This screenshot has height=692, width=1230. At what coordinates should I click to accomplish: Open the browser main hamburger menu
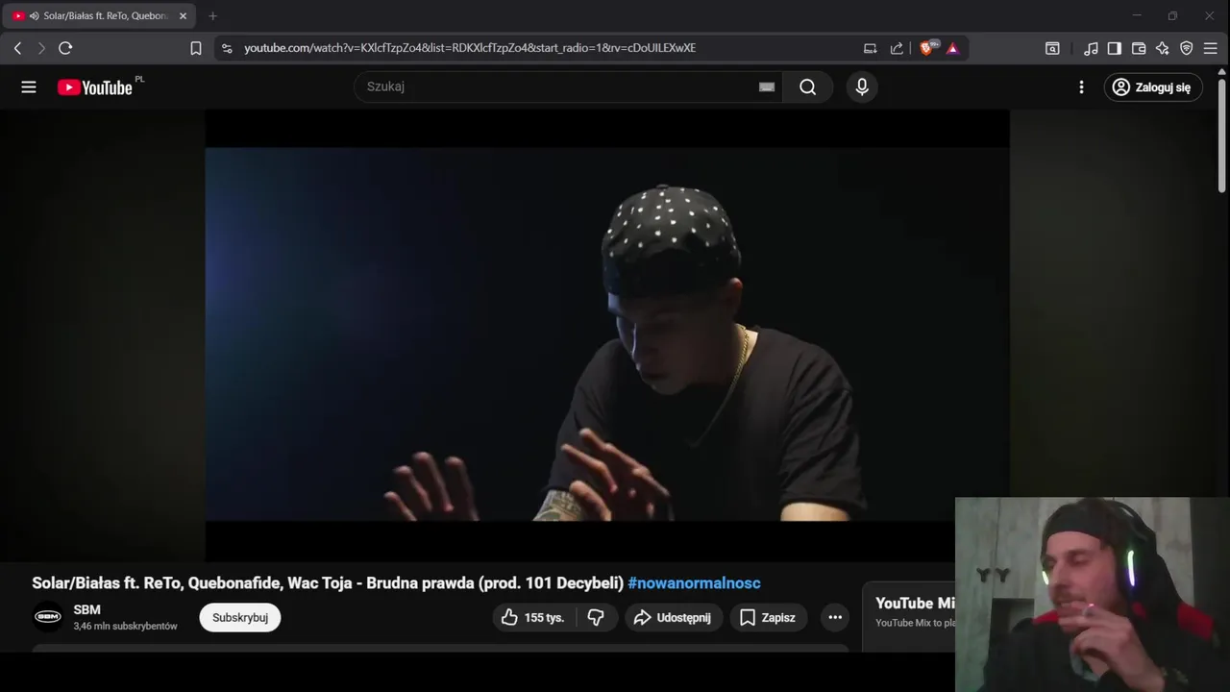click(1211, 48)
